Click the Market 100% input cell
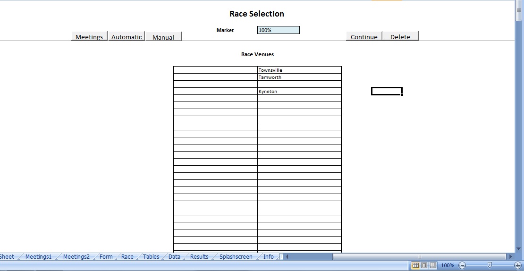Image resolution: width=524 pixels, height=271 pixels. tap(278, 30)
